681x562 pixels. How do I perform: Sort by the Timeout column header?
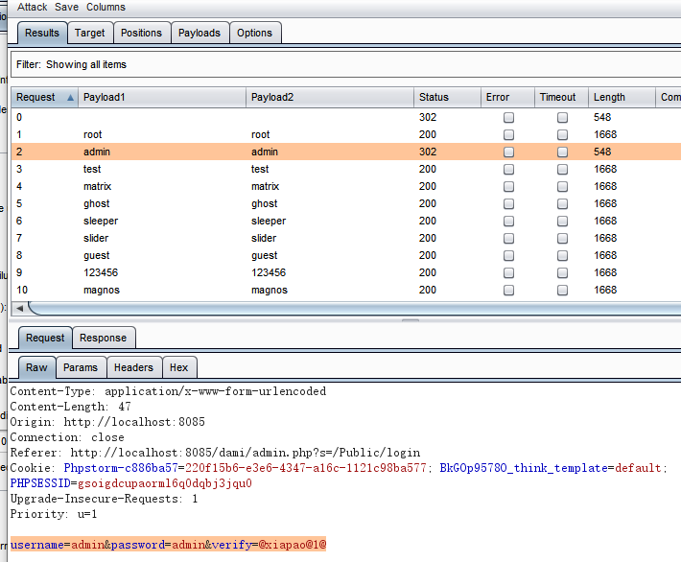[561, 97]
